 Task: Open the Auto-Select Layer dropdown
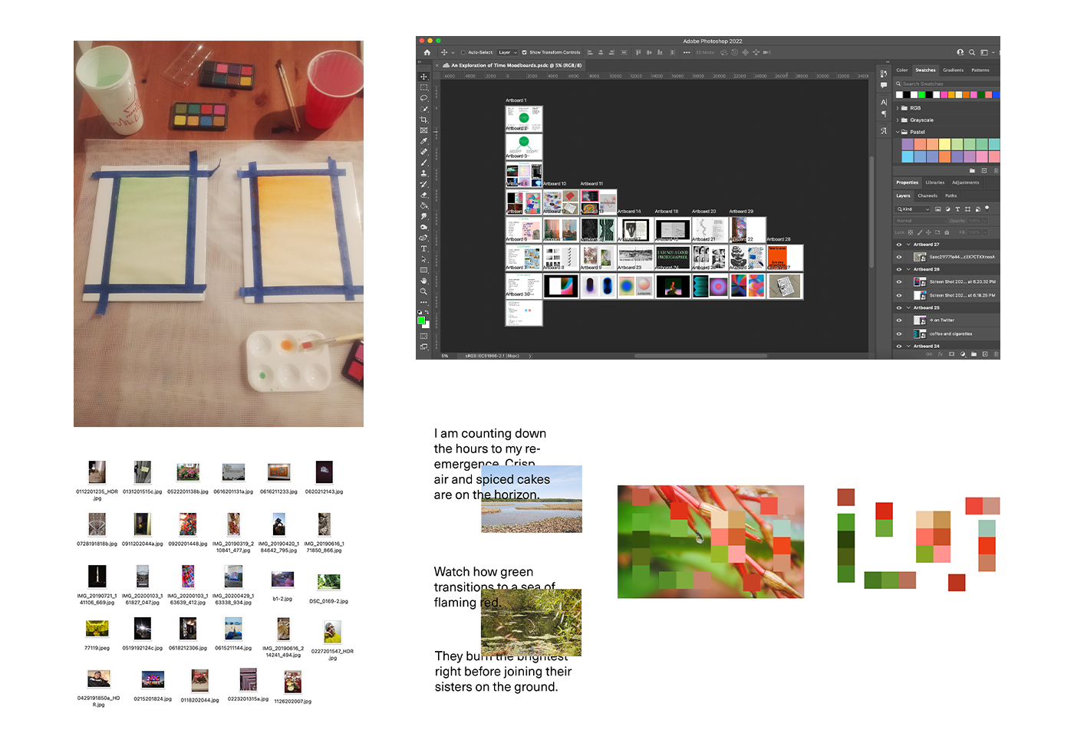tap(508, 53)
